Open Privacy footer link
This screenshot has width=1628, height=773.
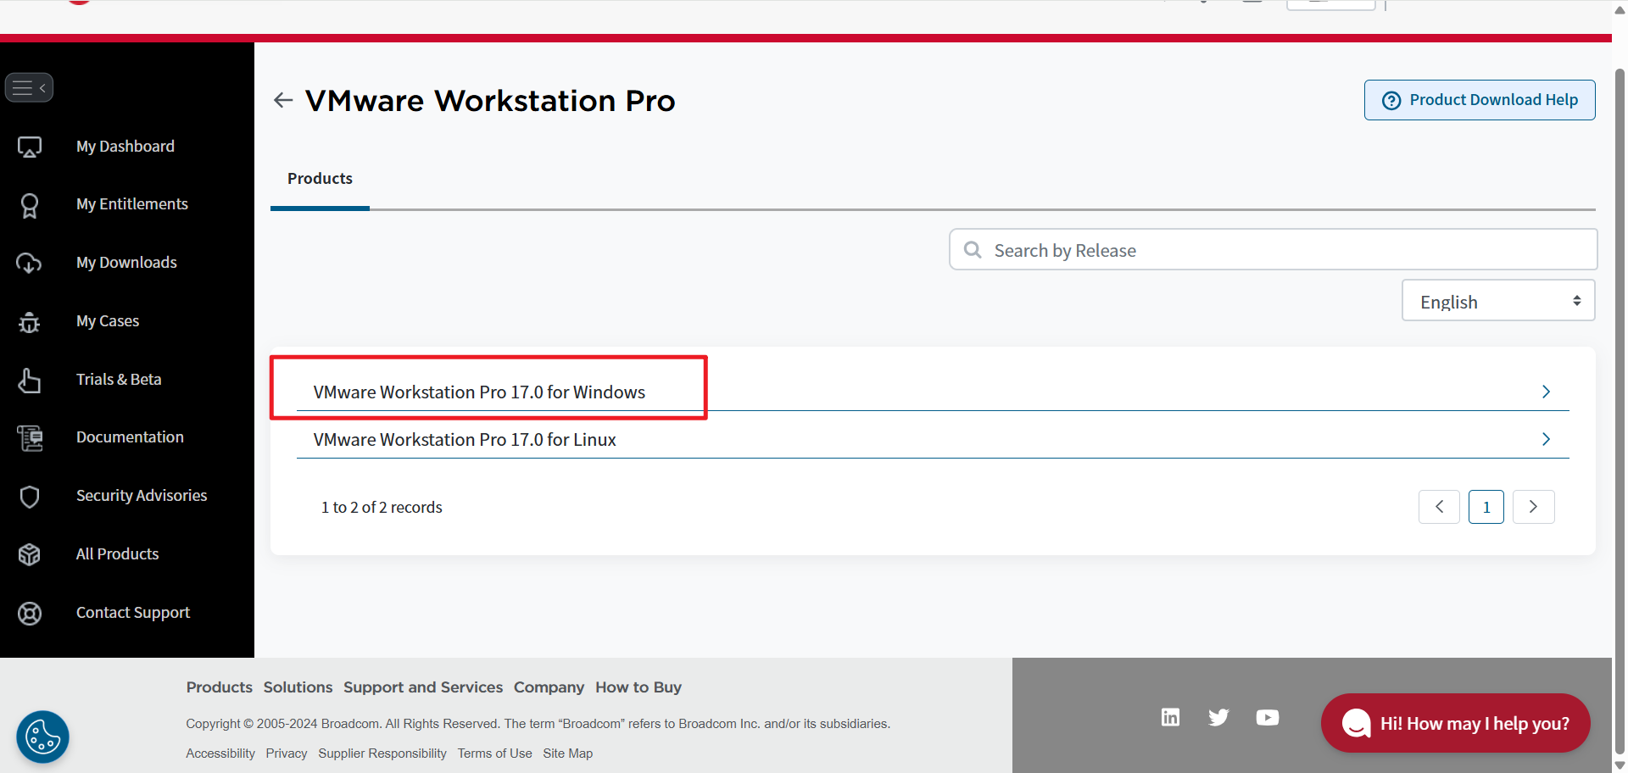click(x=287, y=754)
